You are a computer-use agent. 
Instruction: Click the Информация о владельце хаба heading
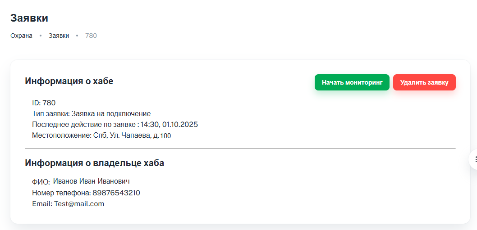pos(94,163)
